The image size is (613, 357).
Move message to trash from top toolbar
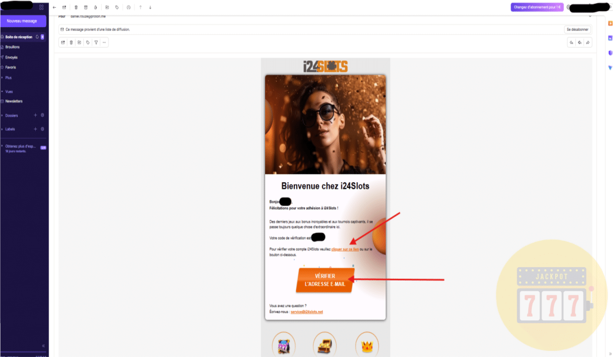[76, 7]
